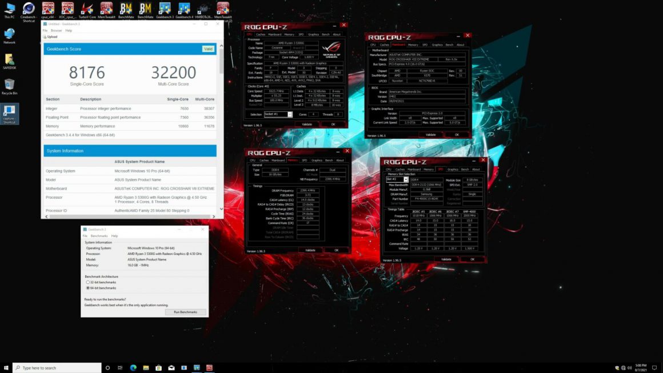Open MemTweakIt from the desktop
663x373 pixels.
click(x=106, y=9)
